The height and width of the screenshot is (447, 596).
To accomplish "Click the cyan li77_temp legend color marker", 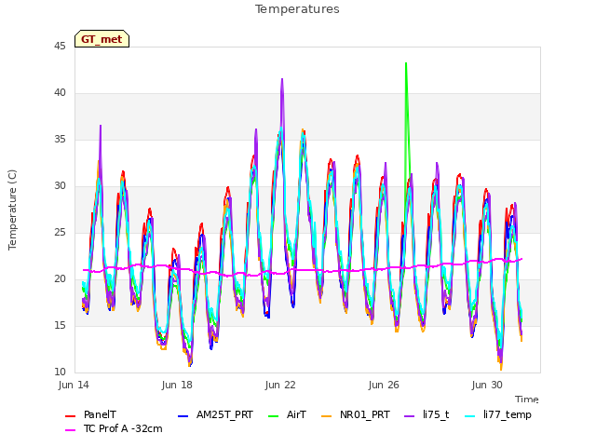I will click(x=470, y=416).
